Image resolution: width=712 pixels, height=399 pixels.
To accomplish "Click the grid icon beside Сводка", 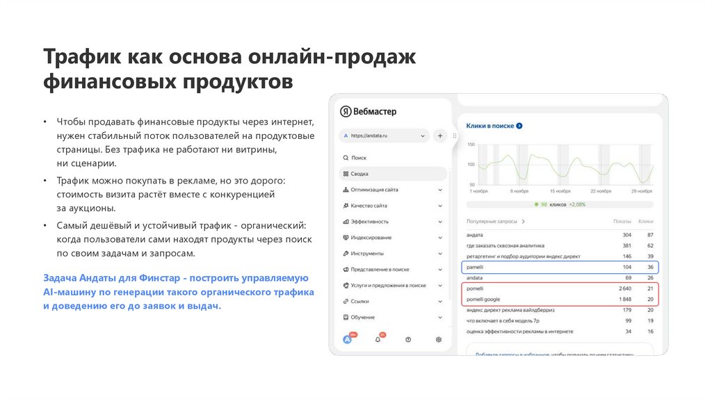I will pyautogui.click(x=346, y=174).
